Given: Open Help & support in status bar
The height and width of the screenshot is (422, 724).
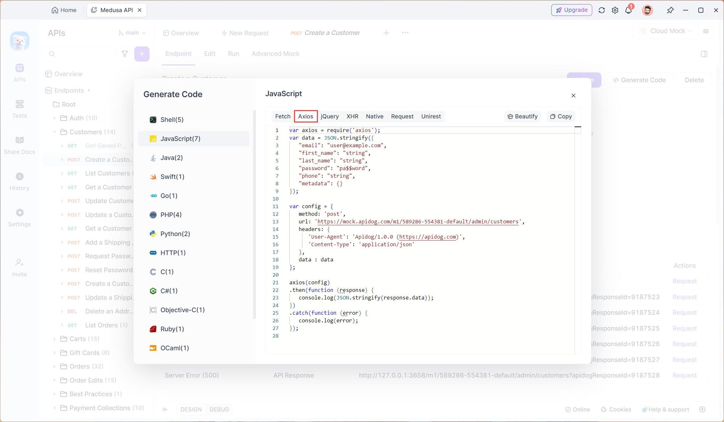Looking at the screenshot, I should point(666,409).
